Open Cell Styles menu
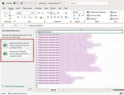 92,19
